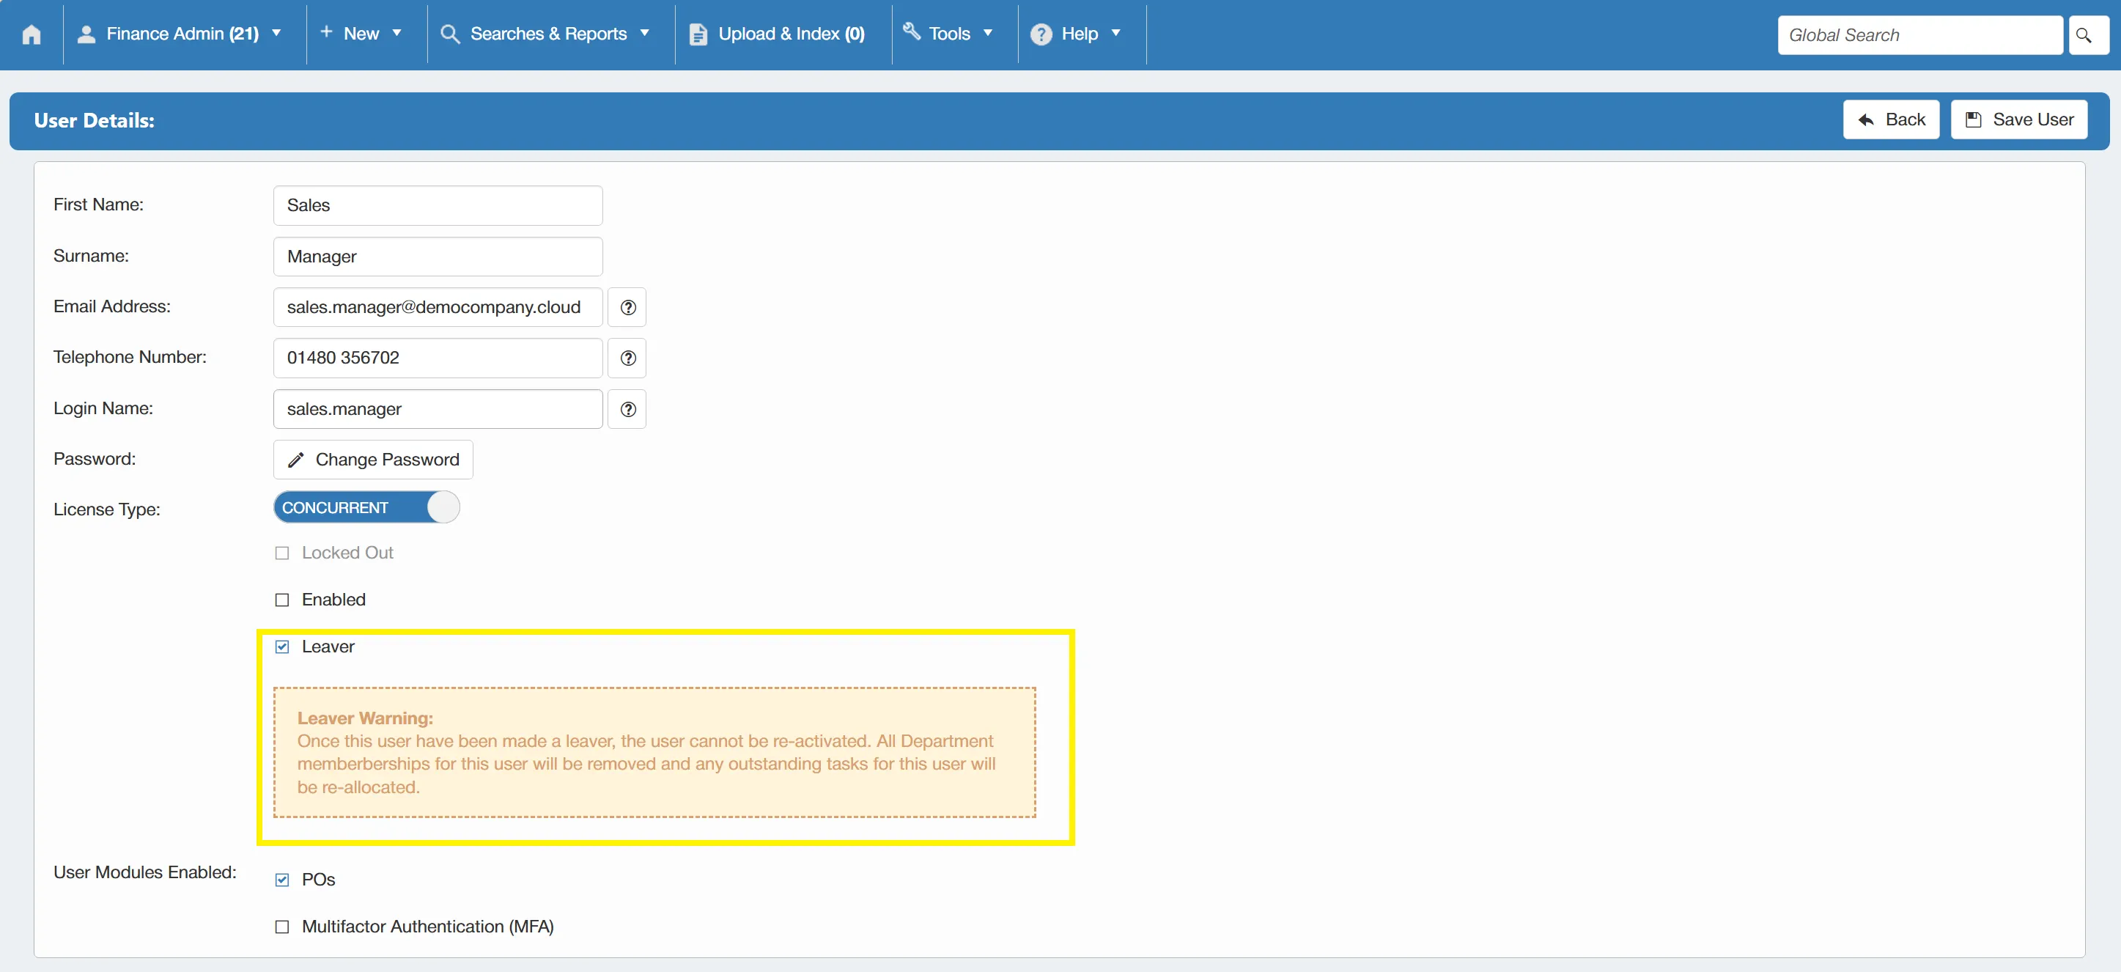Viewport: 2121px width, 972px height.
Task: Go to the home page icon
Action: point(32,34)
